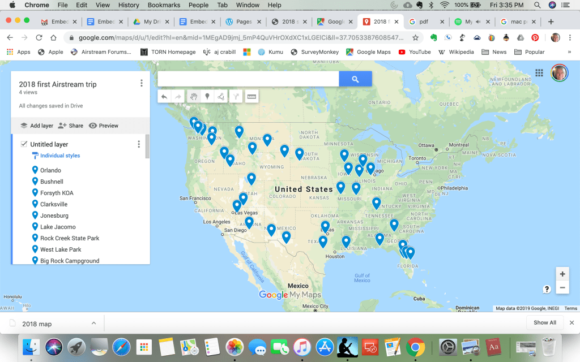
Task: Zoom in with the plus button
Action: (x=562, y=274)
